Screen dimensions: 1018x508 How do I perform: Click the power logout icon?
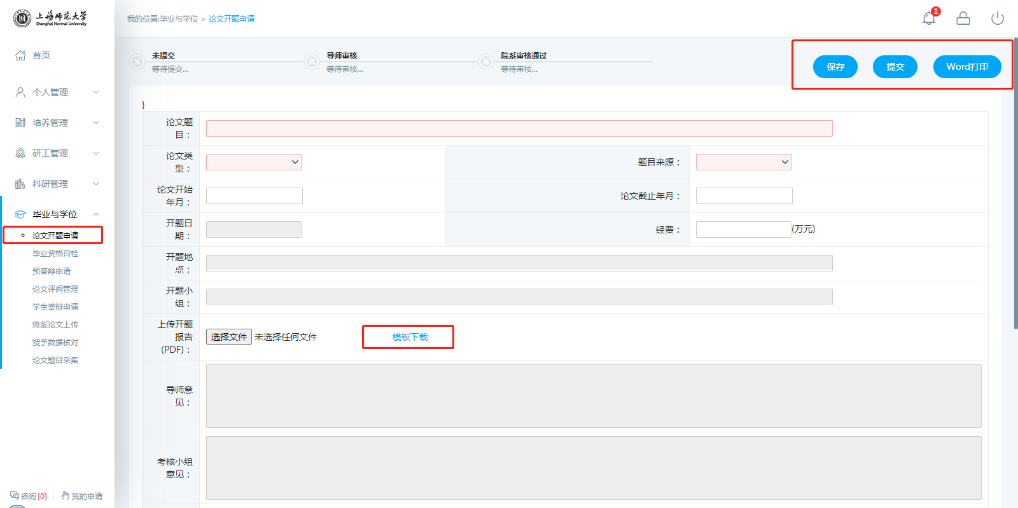point(997,18)
